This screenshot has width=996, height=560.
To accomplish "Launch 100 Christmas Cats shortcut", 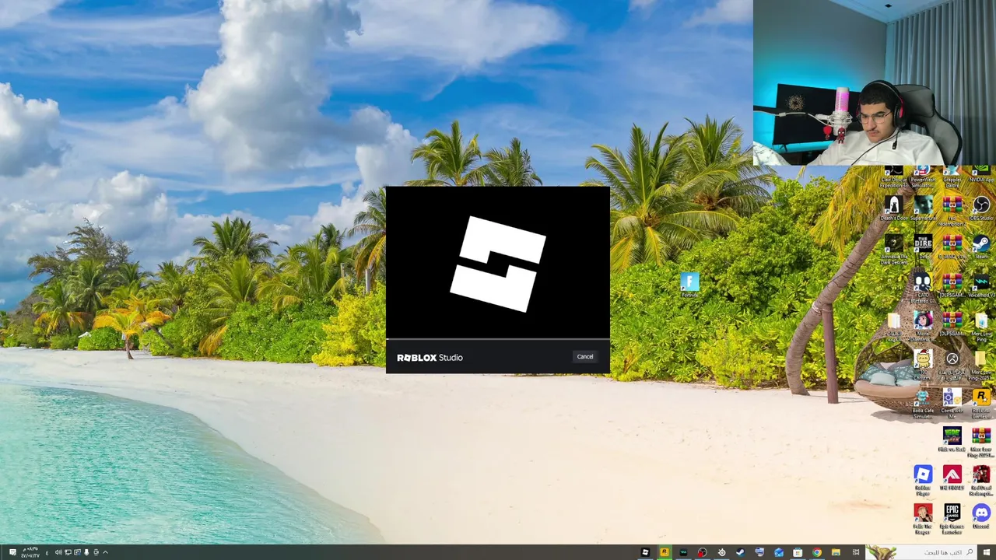I will (x=923, y=363).
